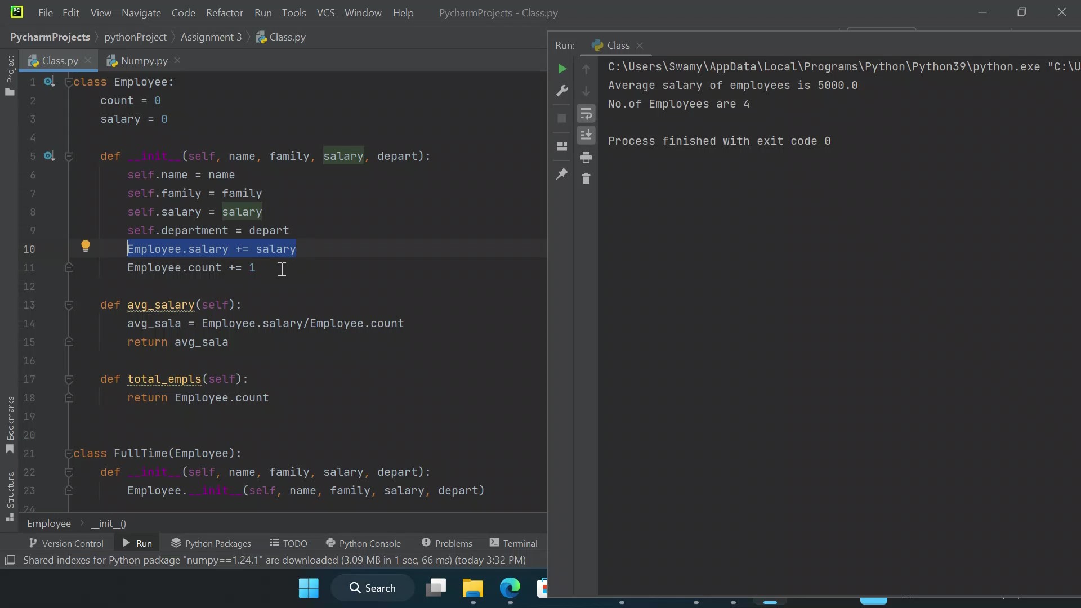Rerun the Class script with the green play icon

click(562, 69)
